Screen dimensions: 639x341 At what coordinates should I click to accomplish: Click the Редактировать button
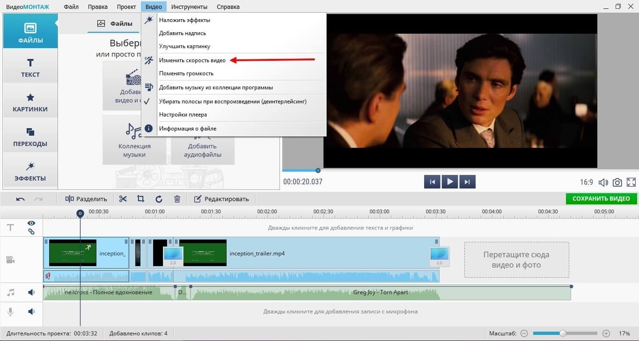tap(221, 199)
